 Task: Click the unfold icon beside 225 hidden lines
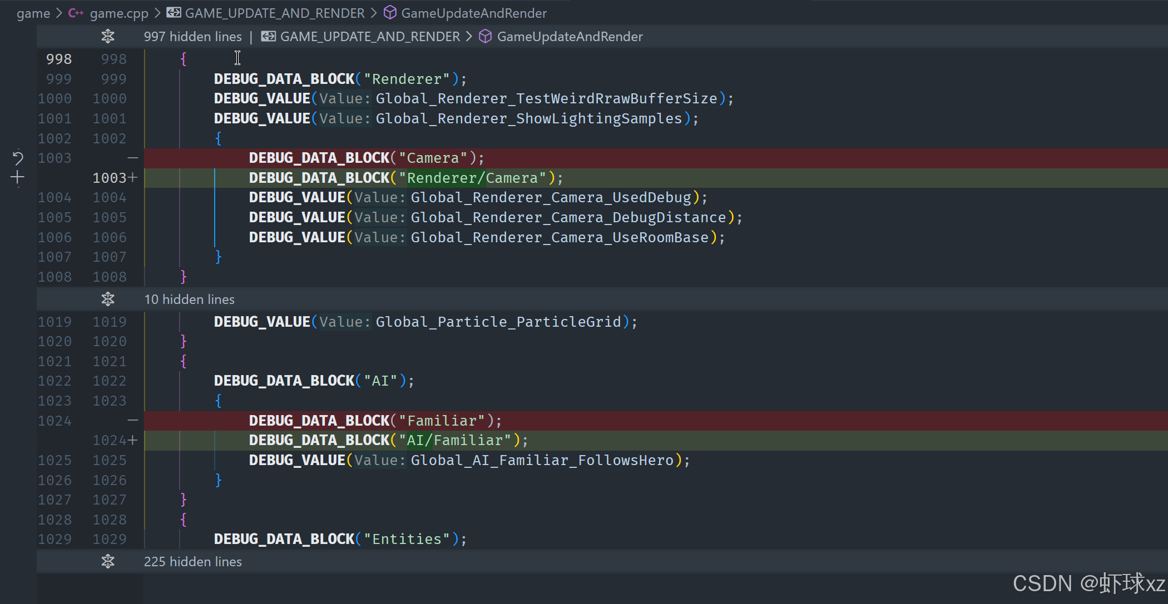[108, 562]
